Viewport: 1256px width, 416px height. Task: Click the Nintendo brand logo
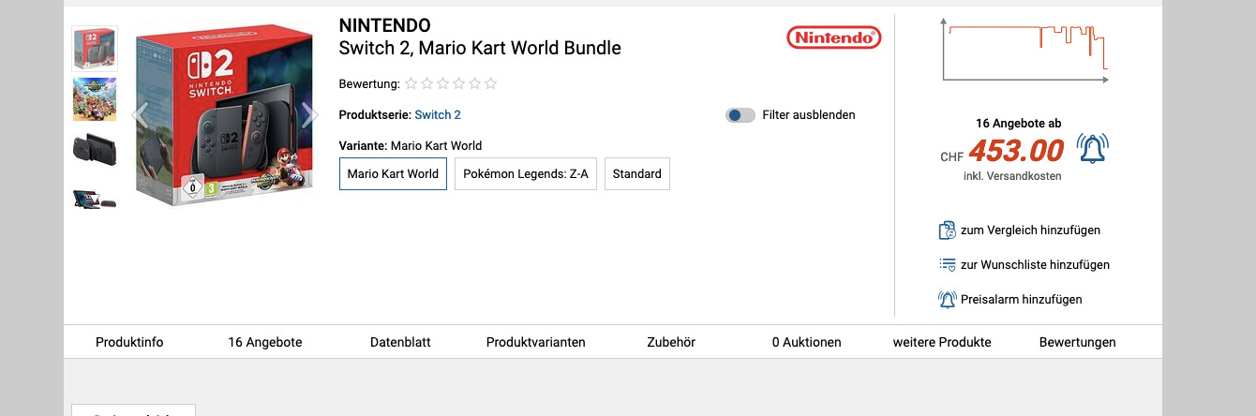tap(833, 37)
